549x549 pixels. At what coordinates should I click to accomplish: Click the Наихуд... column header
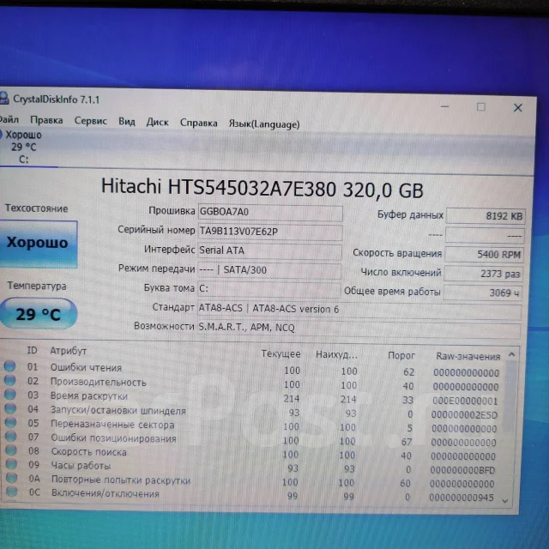(x=336, y=354)
